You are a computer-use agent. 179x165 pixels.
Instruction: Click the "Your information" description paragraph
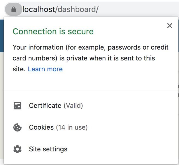[91, 58]
